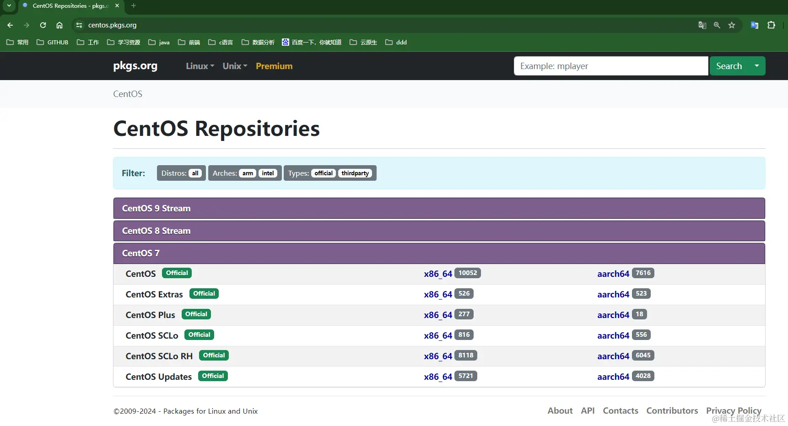Open the Privacy Policy footer link
The height and width of the screenshot is (426, 788).
click(x=734, y=410)
